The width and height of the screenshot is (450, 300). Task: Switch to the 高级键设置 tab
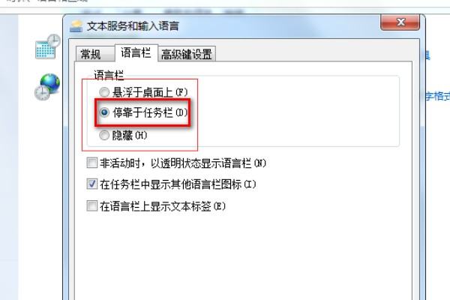point(187,54)
